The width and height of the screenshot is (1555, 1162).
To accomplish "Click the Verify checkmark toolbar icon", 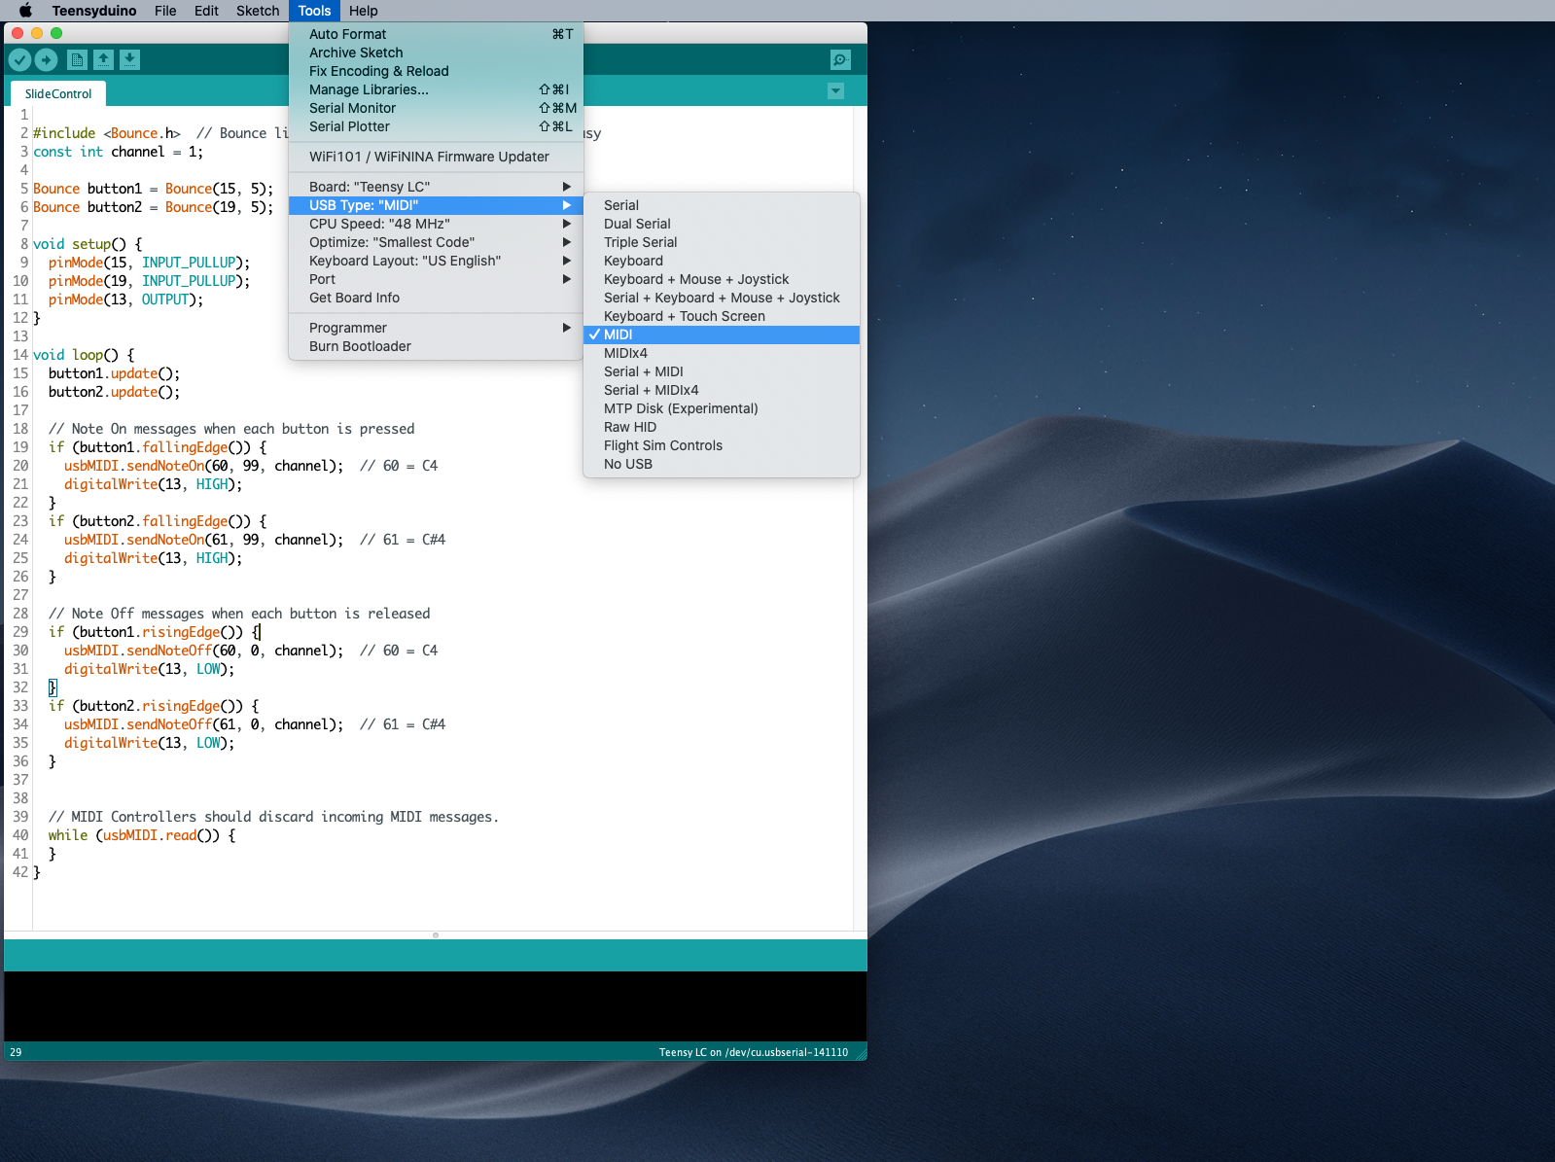I will (19, 60).
